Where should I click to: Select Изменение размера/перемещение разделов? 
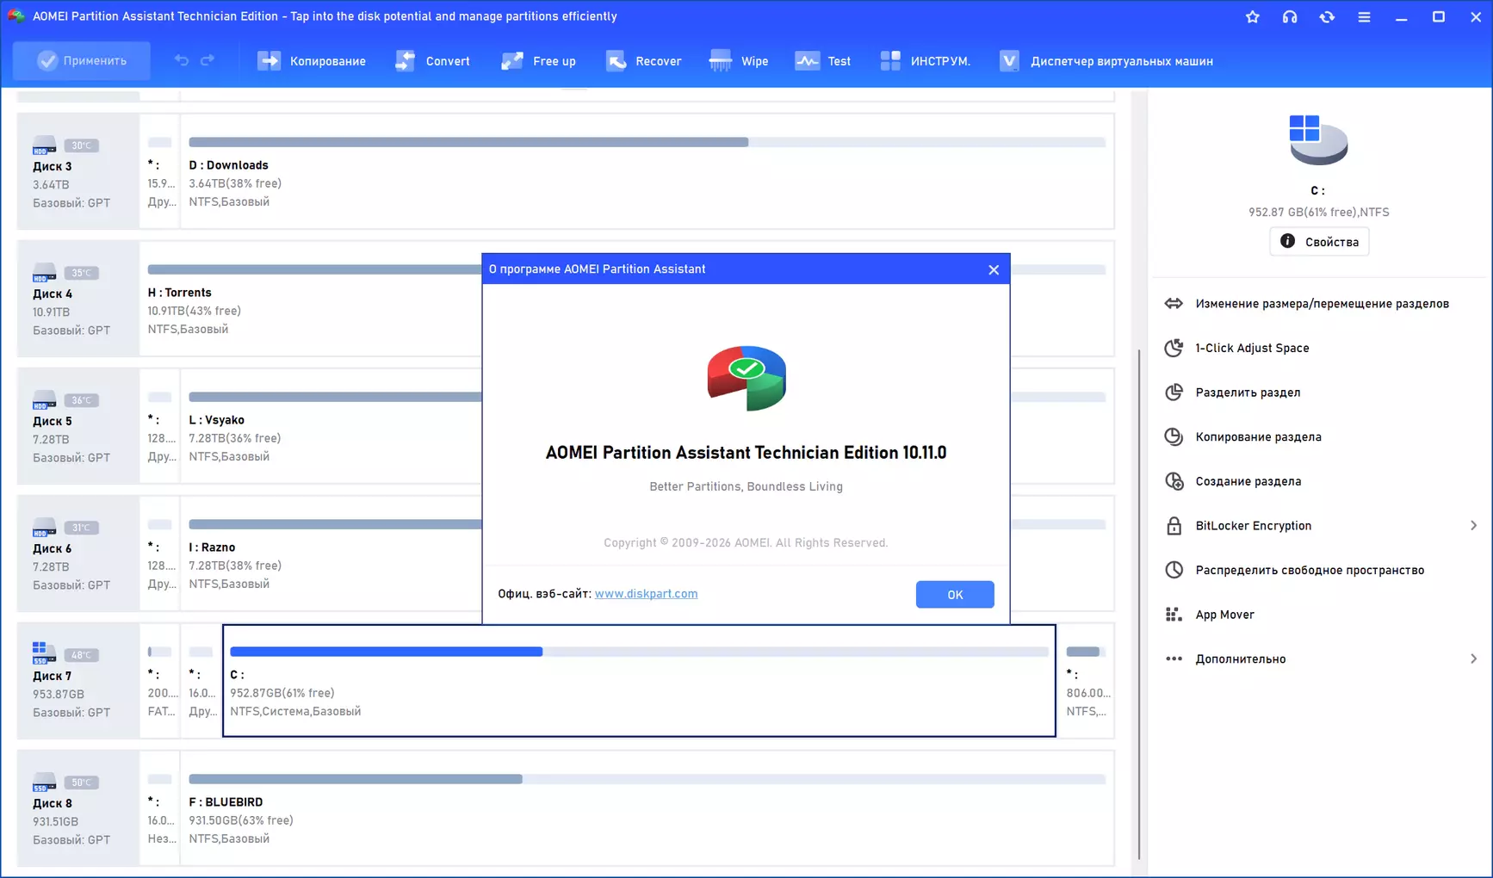pos(1322,304)
